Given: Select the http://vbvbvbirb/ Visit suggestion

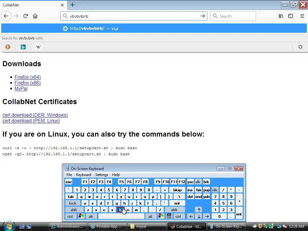Looking at the screenshot, I should tap(154, 29).
